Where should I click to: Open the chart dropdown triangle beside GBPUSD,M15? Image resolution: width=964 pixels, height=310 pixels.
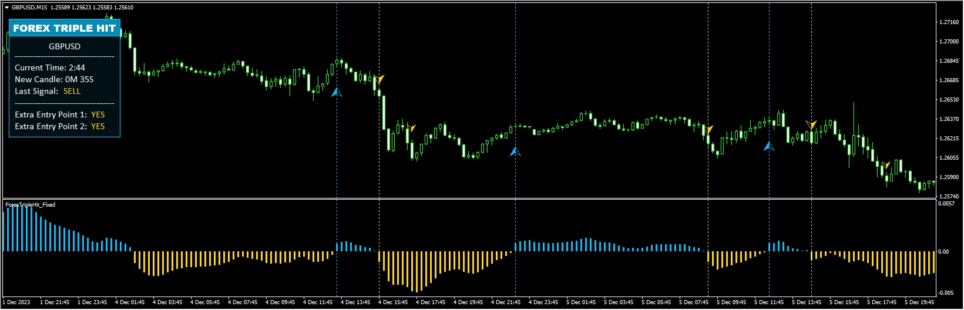[x=6, y=8]
